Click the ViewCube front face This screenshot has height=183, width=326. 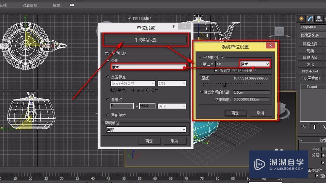tap(279, 31)
